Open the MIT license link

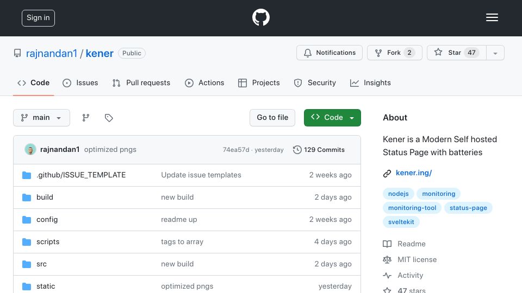pyautogui.click(x=417, y=259)
